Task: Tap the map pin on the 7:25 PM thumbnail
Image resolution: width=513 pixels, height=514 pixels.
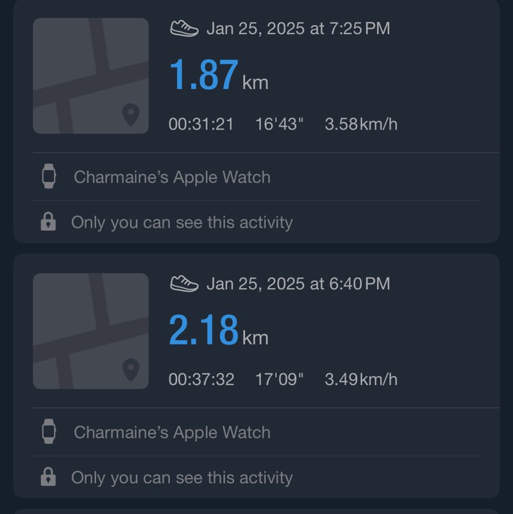Action: (131, 116)
